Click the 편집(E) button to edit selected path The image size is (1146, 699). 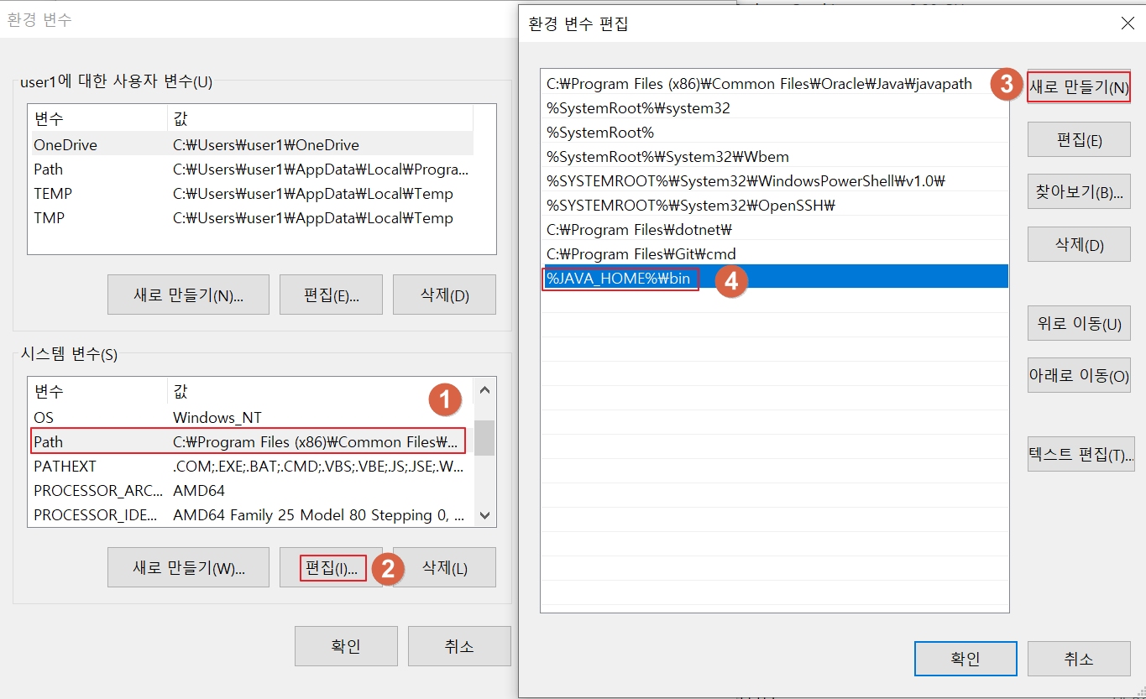point(1078,139)
